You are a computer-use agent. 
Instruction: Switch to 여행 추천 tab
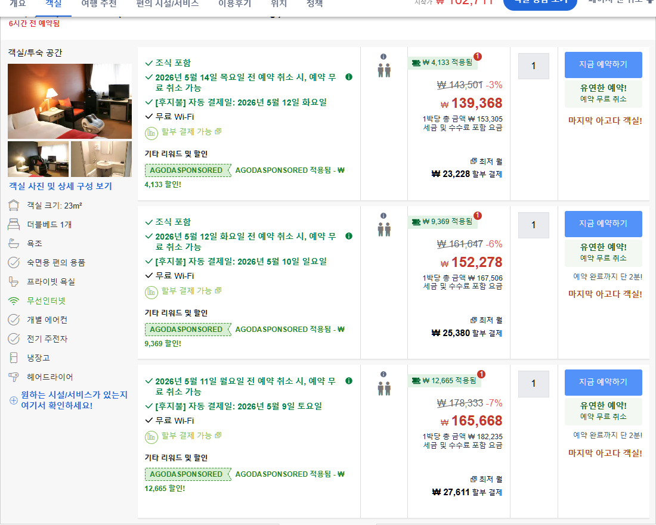[x=99, y=4]
